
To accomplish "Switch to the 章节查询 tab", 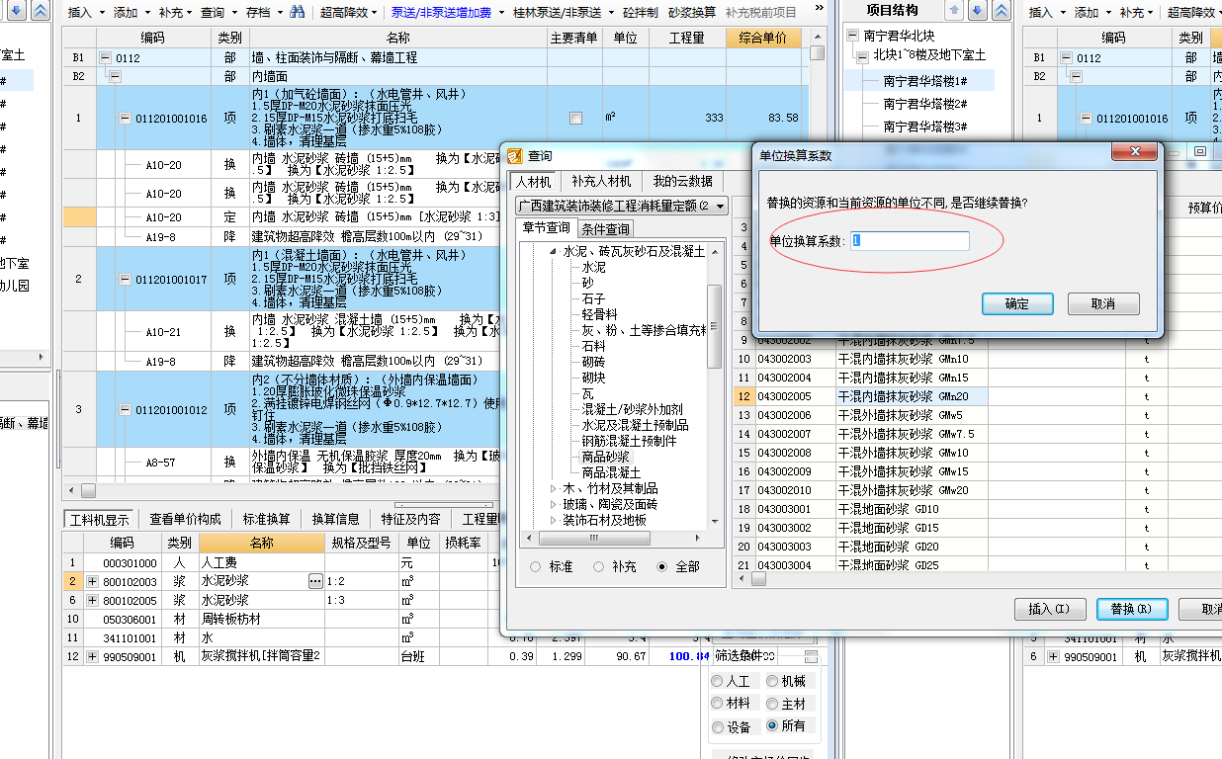I will tap(546, 229).
